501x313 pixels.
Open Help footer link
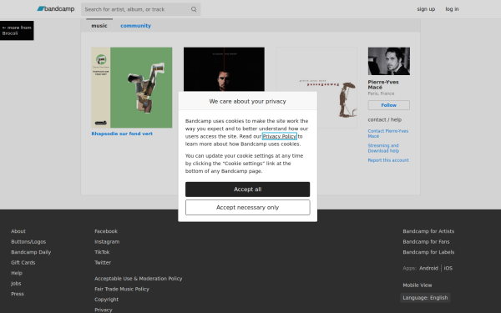click(x=17, y=273)
